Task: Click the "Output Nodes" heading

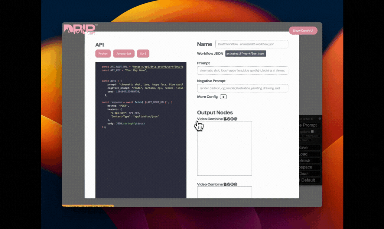Action: click(x=215, y=113)
